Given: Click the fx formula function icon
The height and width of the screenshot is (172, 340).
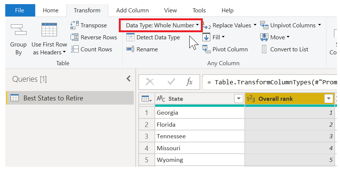Looking at the screenshot, I should 189,82.
